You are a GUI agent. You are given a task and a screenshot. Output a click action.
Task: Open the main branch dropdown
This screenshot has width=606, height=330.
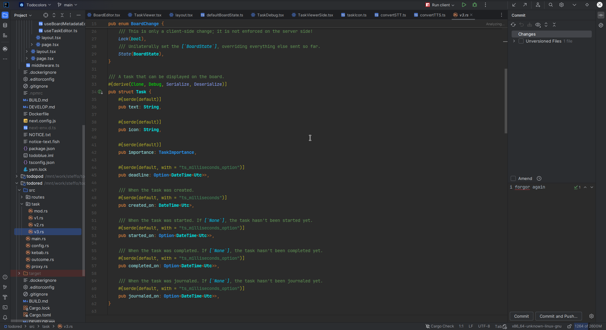tap(68, 5)
